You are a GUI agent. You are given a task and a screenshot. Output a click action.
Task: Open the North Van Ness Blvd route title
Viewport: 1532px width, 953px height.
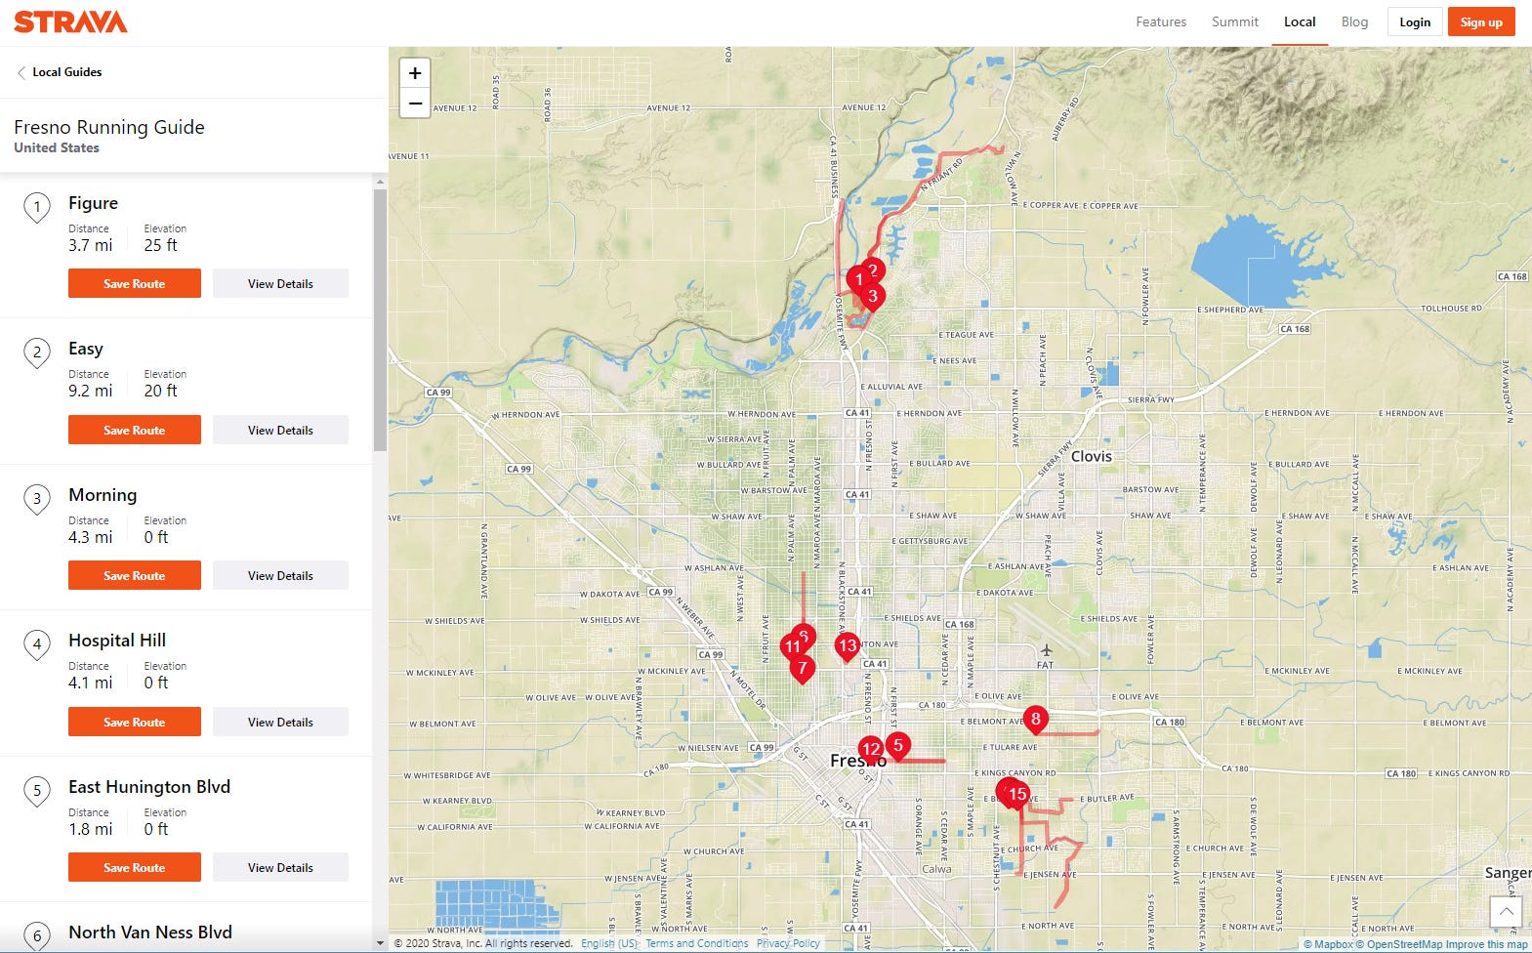tap(150, 932)
